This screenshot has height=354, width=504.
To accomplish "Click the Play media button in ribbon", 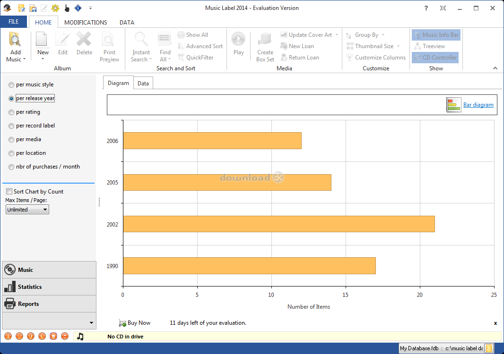I will pyautogui.click(x=238, y=44).
